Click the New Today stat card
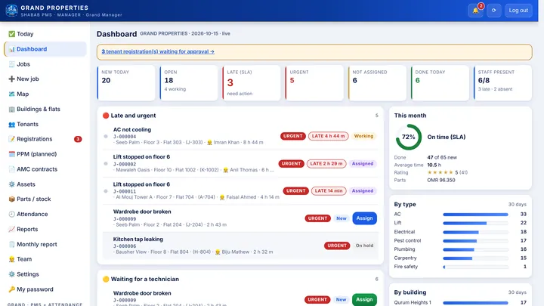The height and width of the screenshot is (306, 544). pyautogui.click(x=126, y=83)
